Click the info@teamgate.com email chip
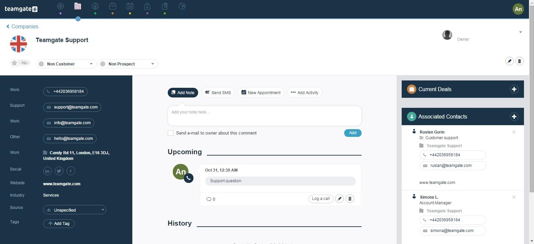This screenshot has width=534, height=244. click(x=69, y=123)
